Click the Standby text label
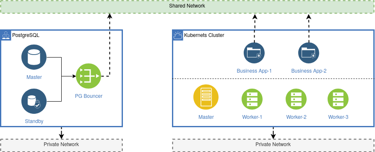The height and width of the screenshot is (152, 375). pyautogui.click(x=34, y=121)
